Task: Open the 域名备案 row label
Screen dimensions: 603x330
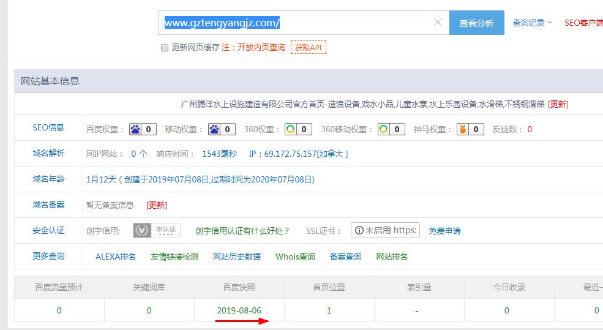Action: point(48,204)
